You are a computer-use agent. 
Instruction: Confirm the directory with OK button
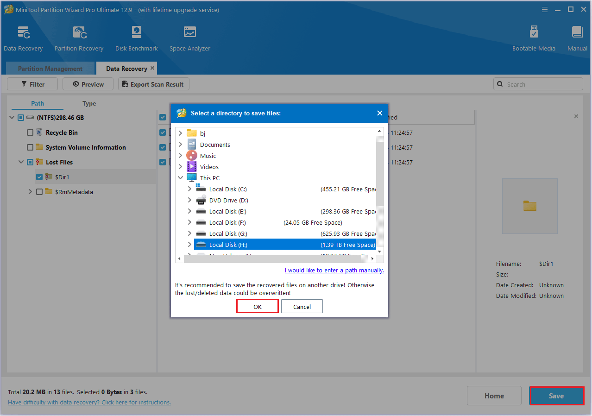[x=257, y=307]
